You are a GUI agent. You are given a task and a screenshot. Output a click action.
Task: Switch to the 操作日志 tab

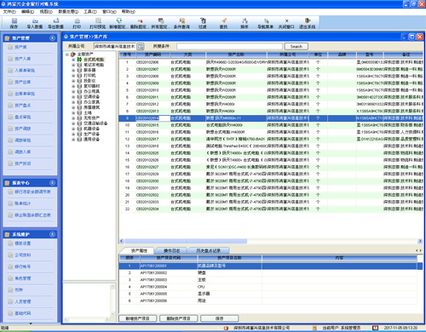click(171, 250)
